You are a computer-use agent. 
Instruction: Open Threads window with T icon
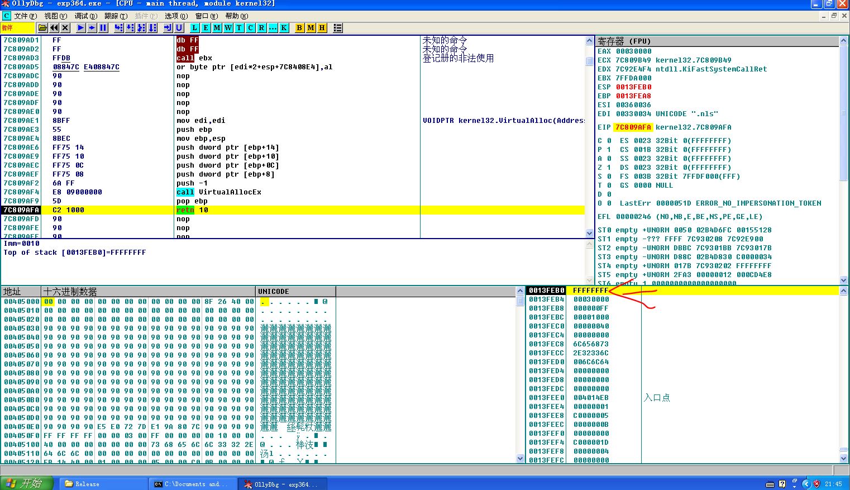pyautogui.click(x=240, y=27)
